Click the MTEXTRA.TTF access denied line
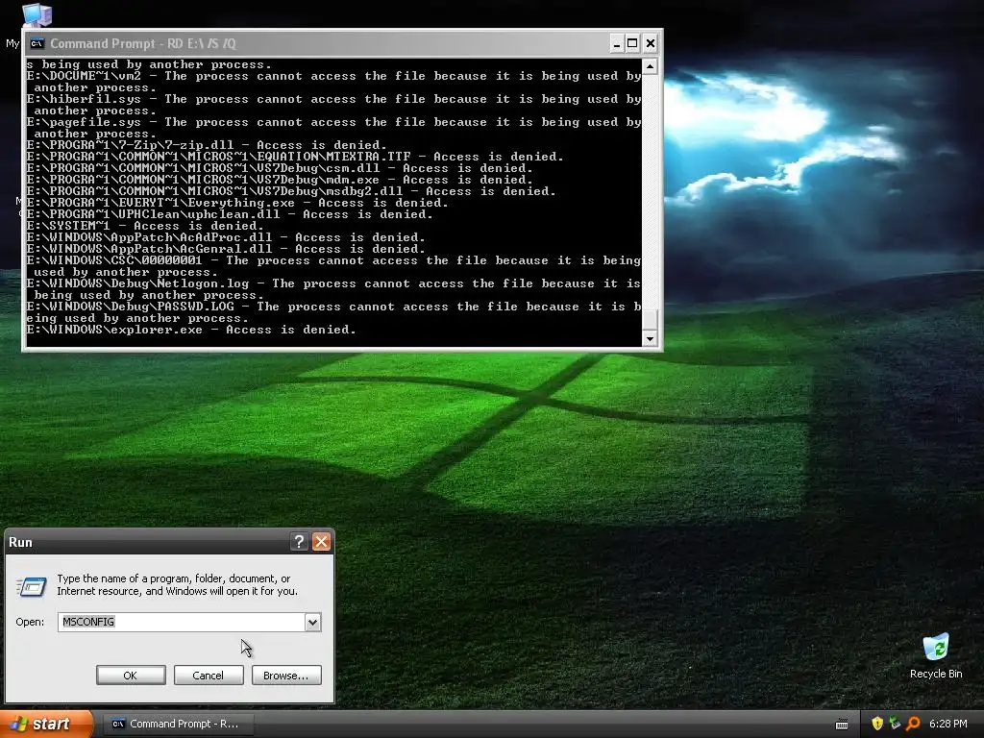 [295, 157]
